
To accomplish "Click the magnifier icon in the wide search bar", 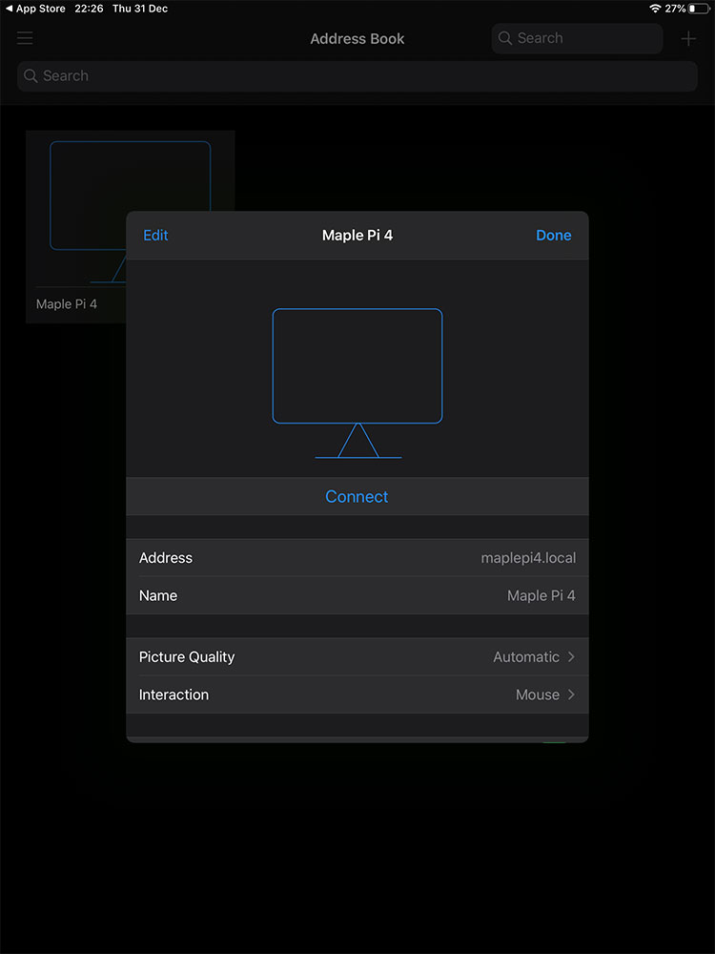I will [31, 76].
